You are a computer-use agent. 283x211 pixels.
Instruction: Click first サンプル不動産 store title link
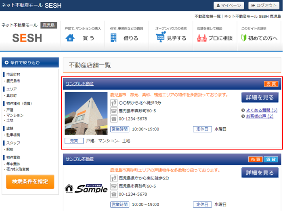click(80, 84)
